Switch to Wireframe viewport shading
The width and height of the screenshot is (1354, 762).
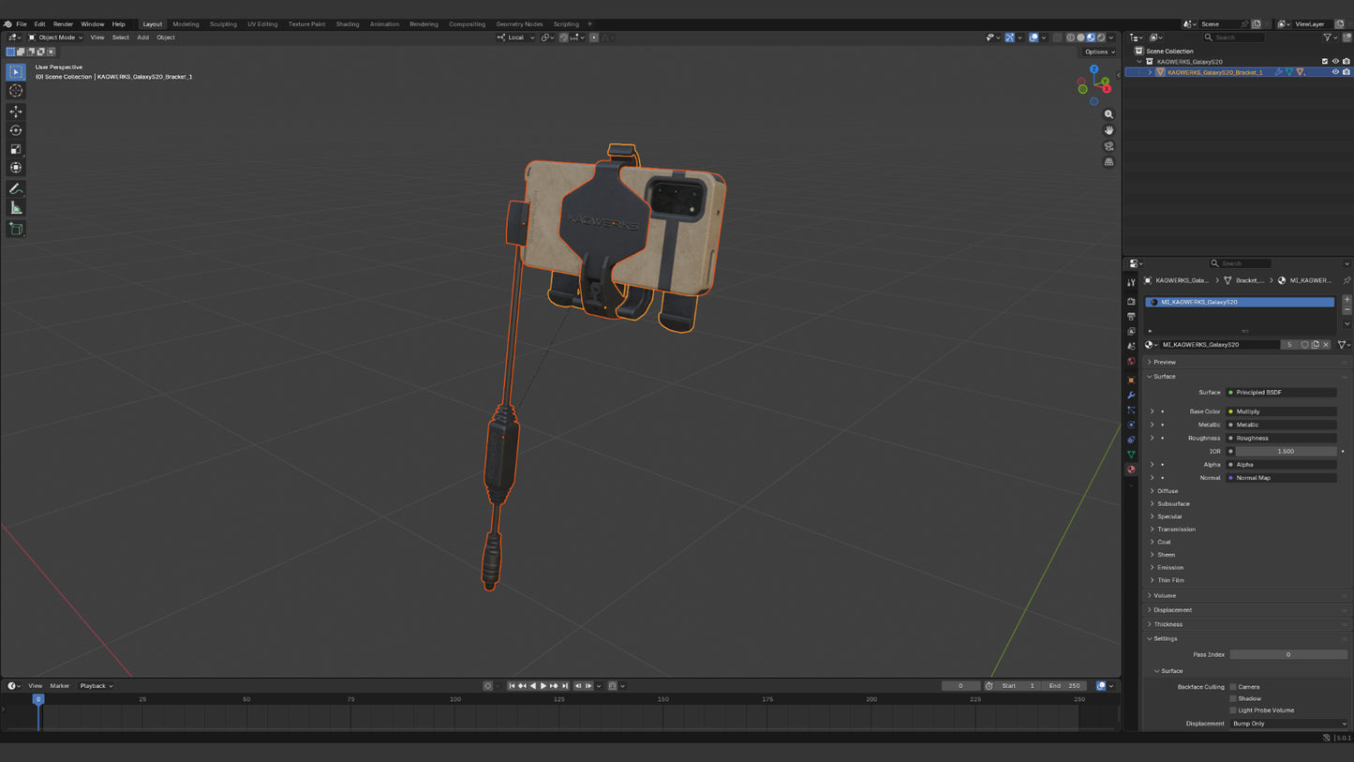1071,37
